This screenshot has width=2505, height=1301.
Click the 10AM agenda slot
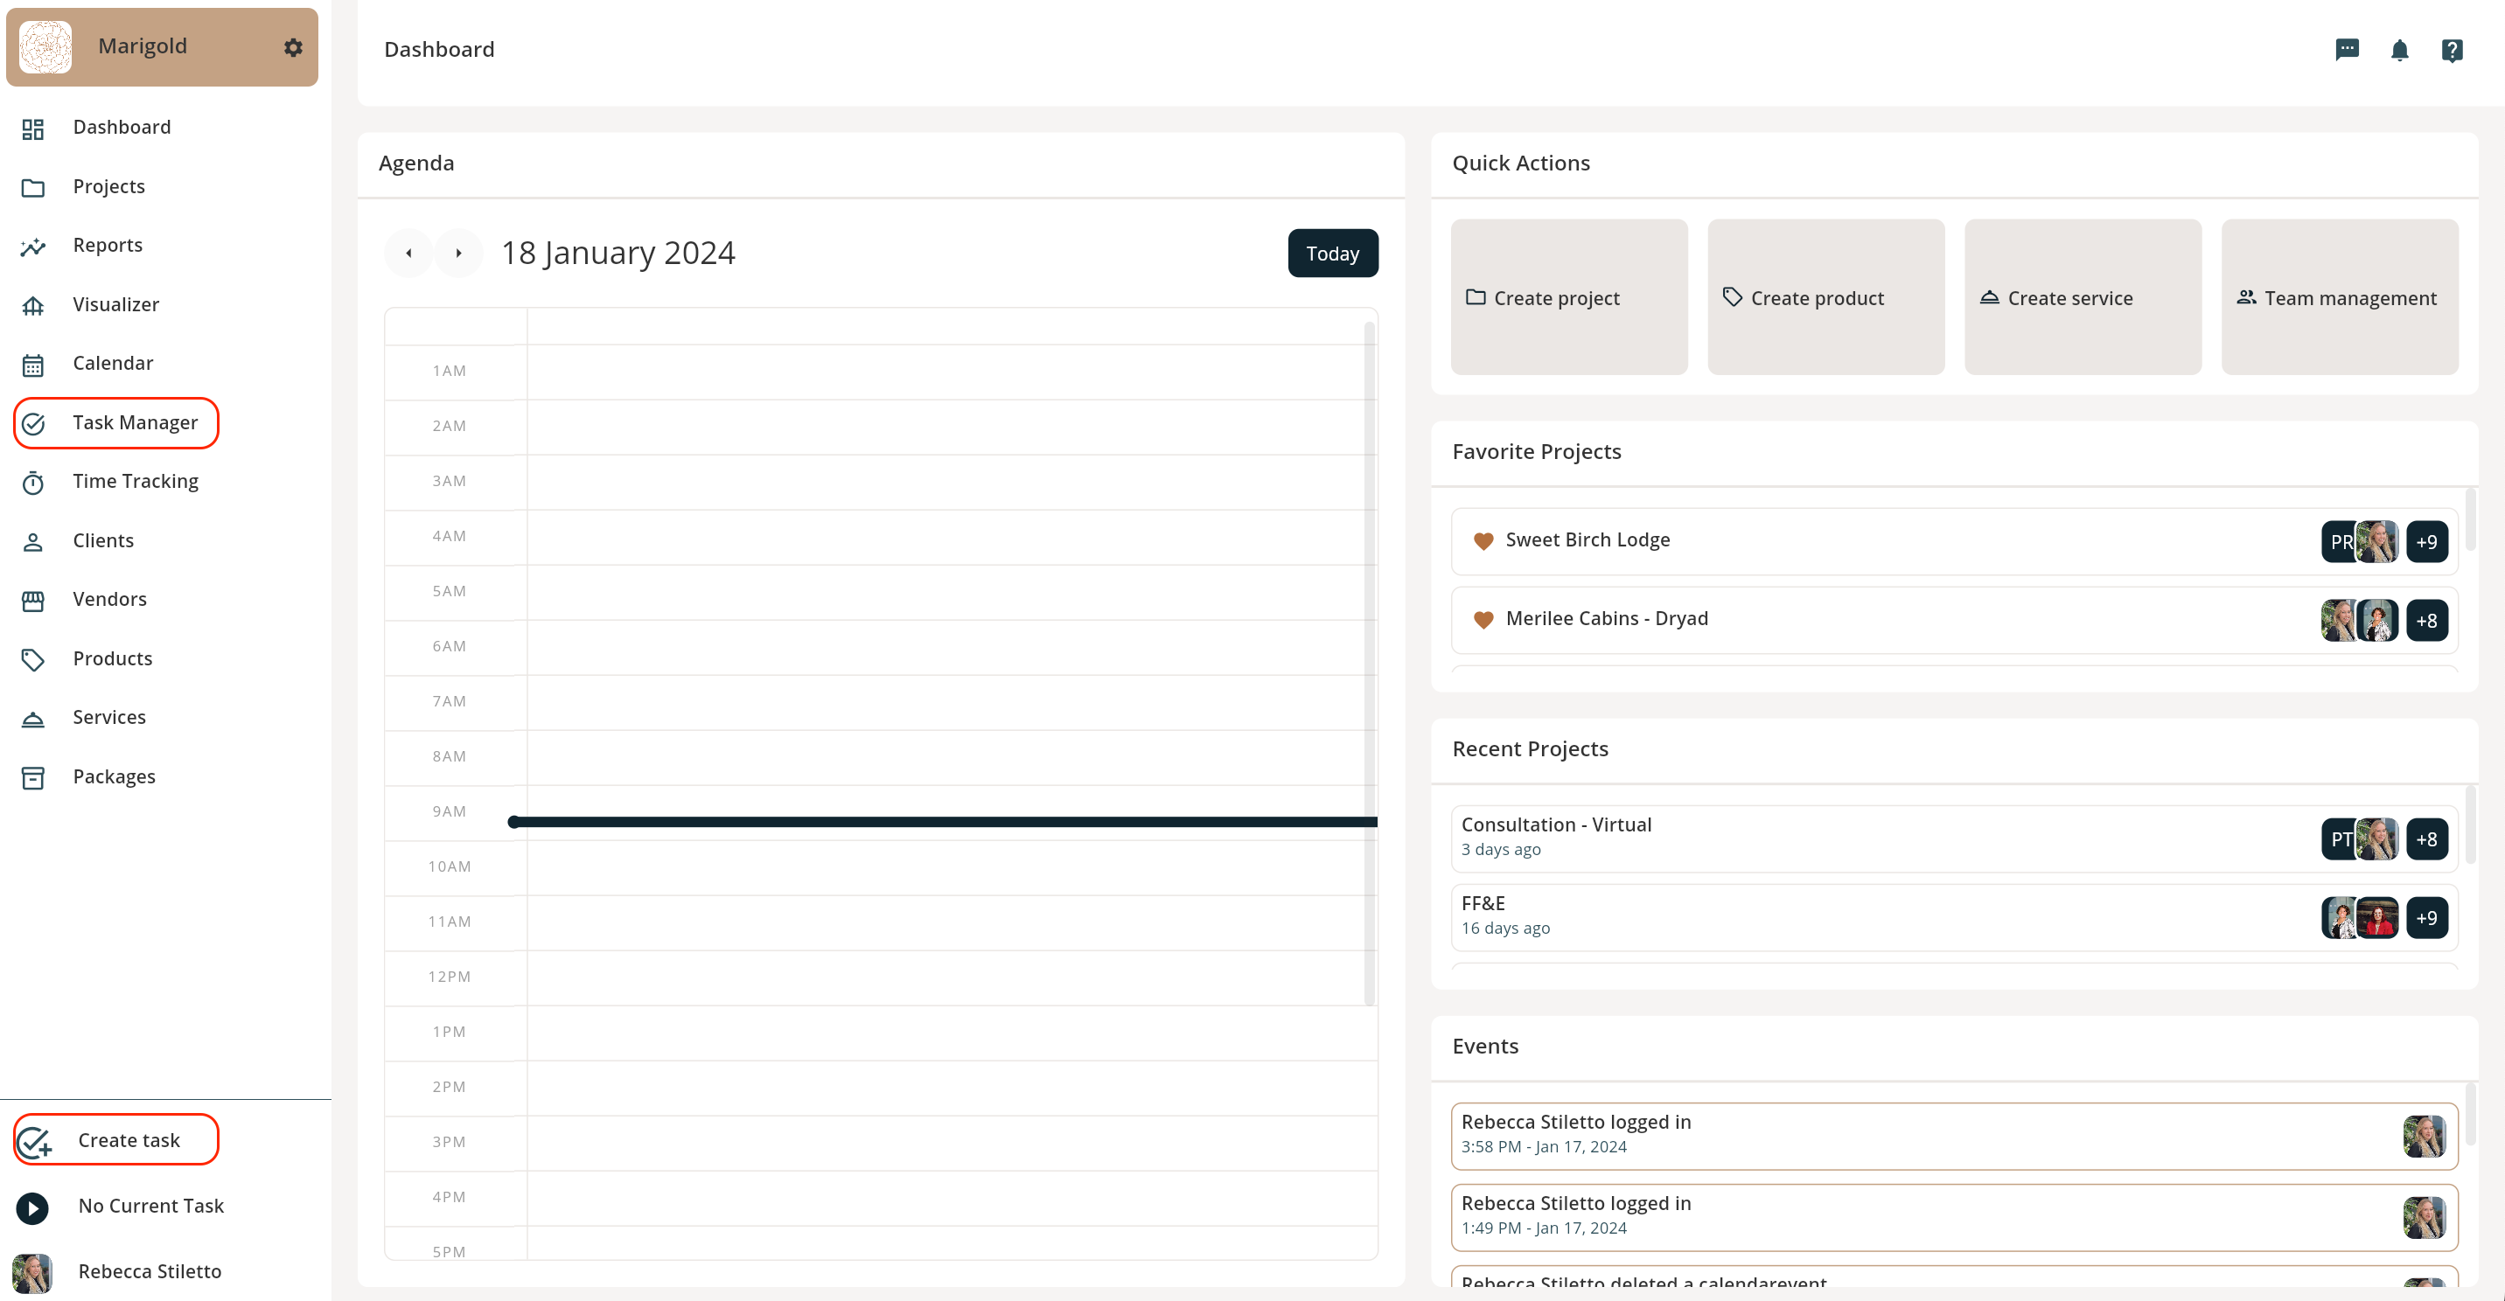tap(952, 867)
